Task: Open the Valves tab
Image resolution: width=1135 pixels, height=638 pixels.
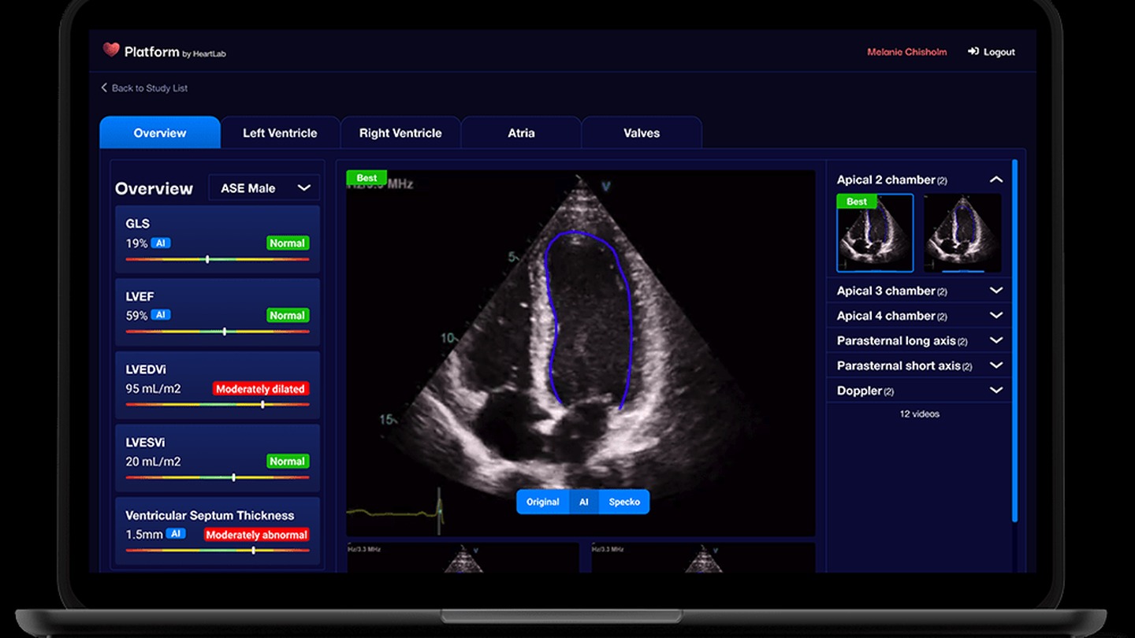Action: pos(641,132)
